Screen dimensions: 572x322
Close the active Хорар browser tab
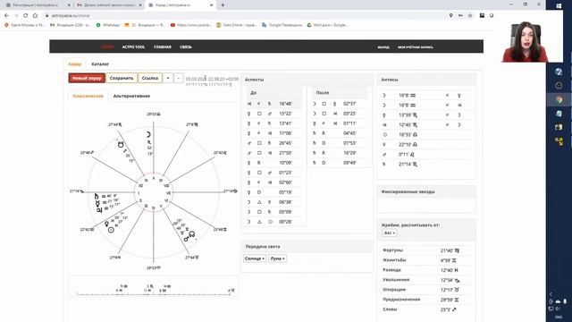click(211, 5)
